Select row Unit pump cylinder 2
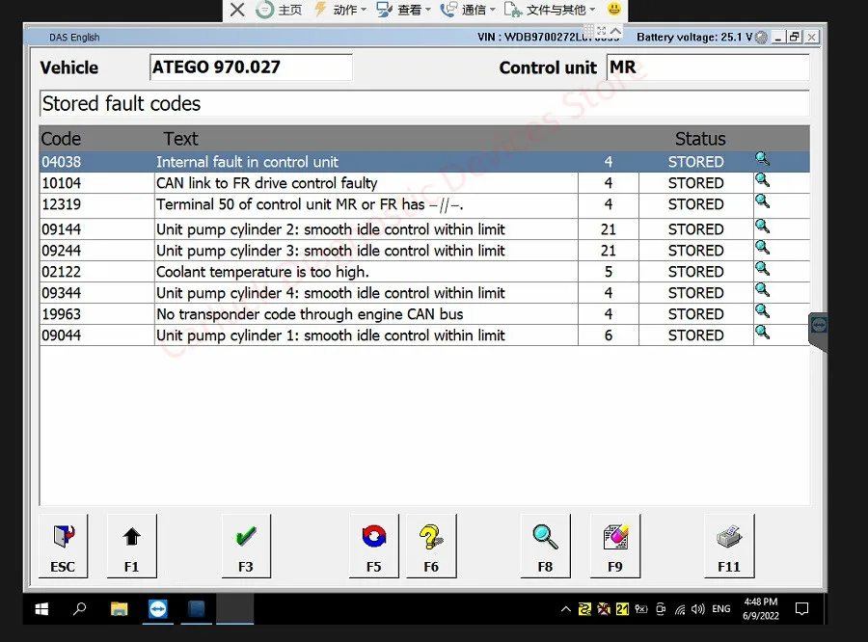868x642 pixels. click(x=424, y=229)
